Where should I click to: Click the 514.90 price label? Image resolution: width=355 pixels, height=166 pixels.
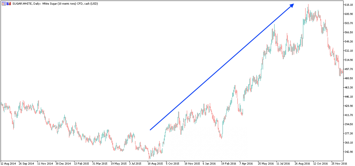coord(349,60)
